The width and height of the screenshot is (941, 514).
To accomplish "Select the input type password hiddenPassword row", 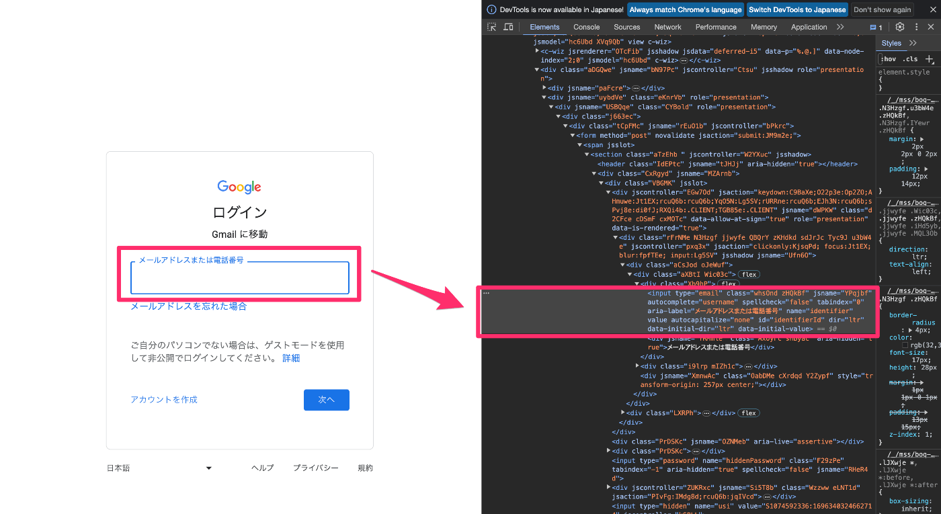I will [x=742, y=469].
